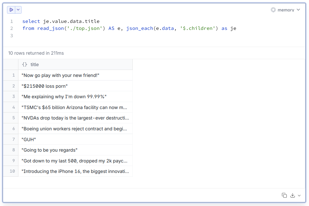Select cell starting "NVDAs drop today"
Screen dimensions: 309x206
tap(75, 118)
